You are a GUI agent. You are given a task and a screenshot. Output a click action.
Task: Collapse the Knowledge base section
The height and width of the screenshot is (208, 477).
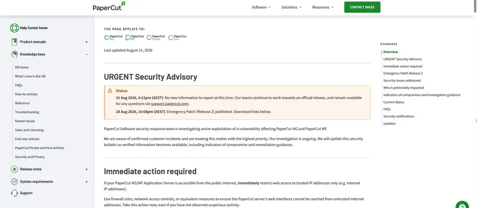pyautogui.click(x=86, y=54)
